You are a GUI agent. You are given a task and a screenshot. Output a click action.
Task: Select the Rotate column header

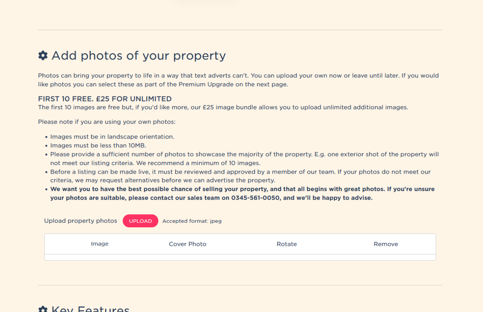pyautogui.click(x=287, y=244)
